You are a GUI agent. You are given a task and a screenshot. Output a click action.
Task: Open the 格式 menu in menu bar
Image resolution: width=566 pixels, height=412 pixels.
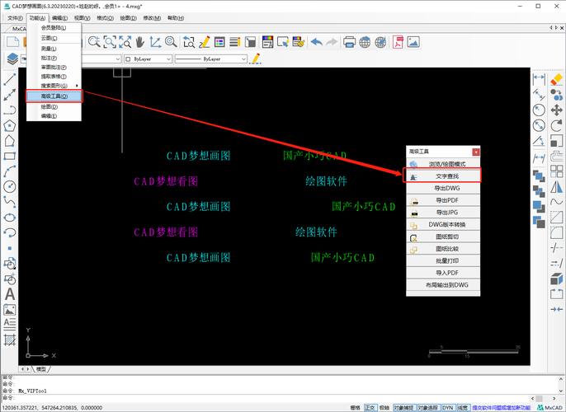(106, 17)
